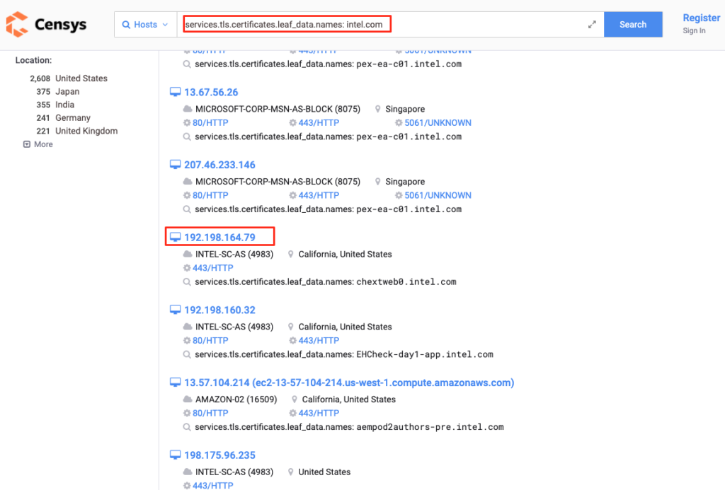This screenshot has height=490, width=725.
Task: Open 443/HTTP service of 192.198.160.32
Action: (x=319, y=340)
